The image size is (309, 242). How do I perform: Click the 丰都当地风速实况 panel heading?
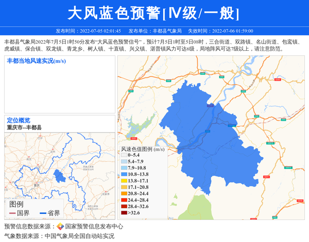pos(37,61)
